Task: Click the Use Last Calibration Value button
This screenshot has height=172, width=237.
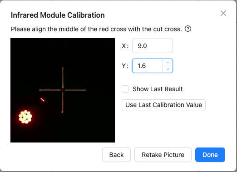Action: pos(163,105)
